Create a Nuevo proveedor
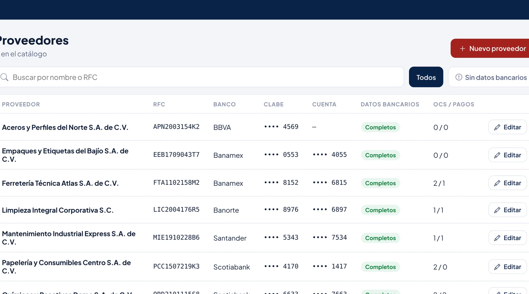Image resolution: width=529 pixels, height=294 pixels. [x=490, y=48]
